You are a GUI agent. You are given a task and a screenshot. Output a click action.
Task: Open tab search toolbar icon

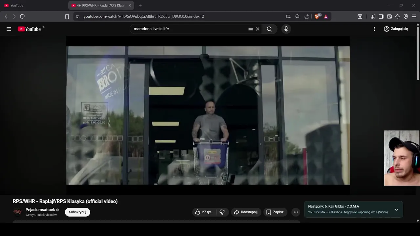pyautogui.click(x=360, y=16)
